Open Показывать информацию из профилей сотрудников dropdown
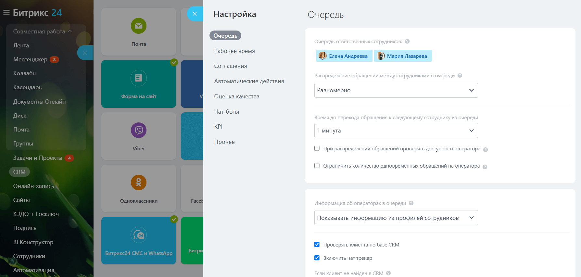The height and width of the screenshot is (277, 581). 396,218
